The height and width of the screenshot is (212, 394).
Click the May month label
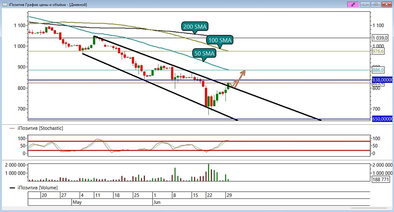(x=77, y=202)
